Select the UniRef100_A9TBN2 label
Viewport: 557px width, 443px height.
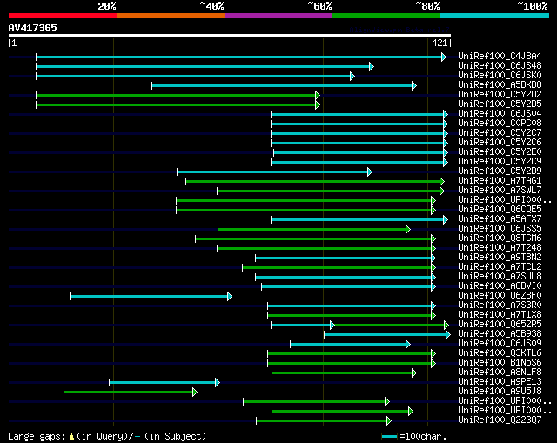pos(500,258)
